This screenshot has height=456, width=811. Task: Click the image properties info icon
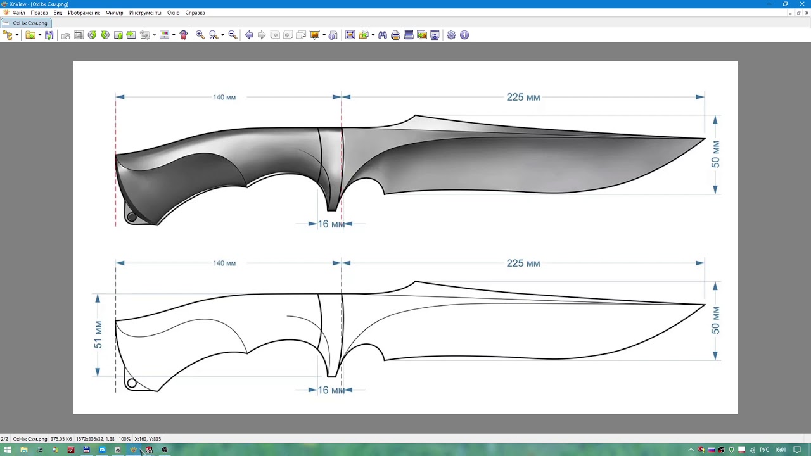point(333,35)
